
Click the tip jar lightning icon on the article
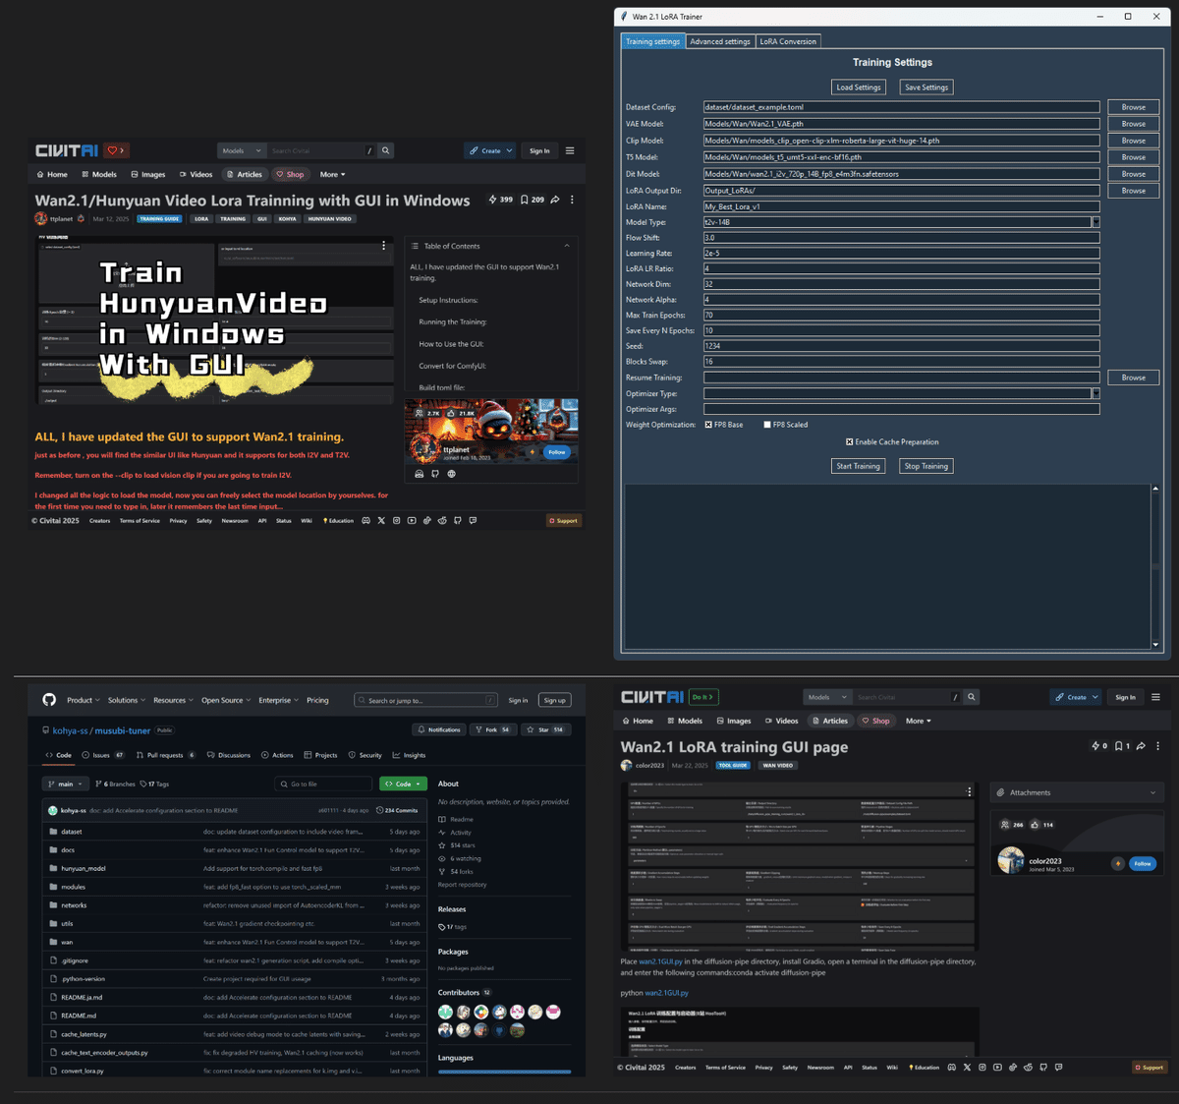1096,746
